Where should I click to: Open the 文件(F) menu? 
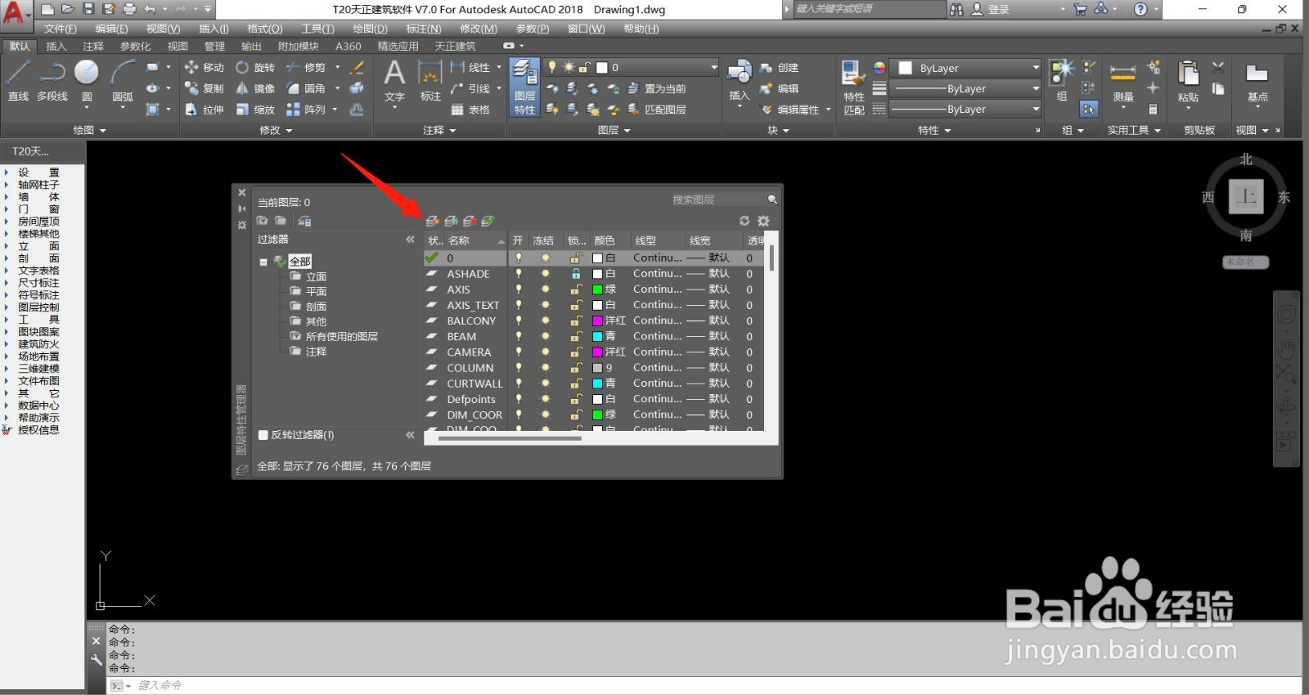tap(61, 29)
